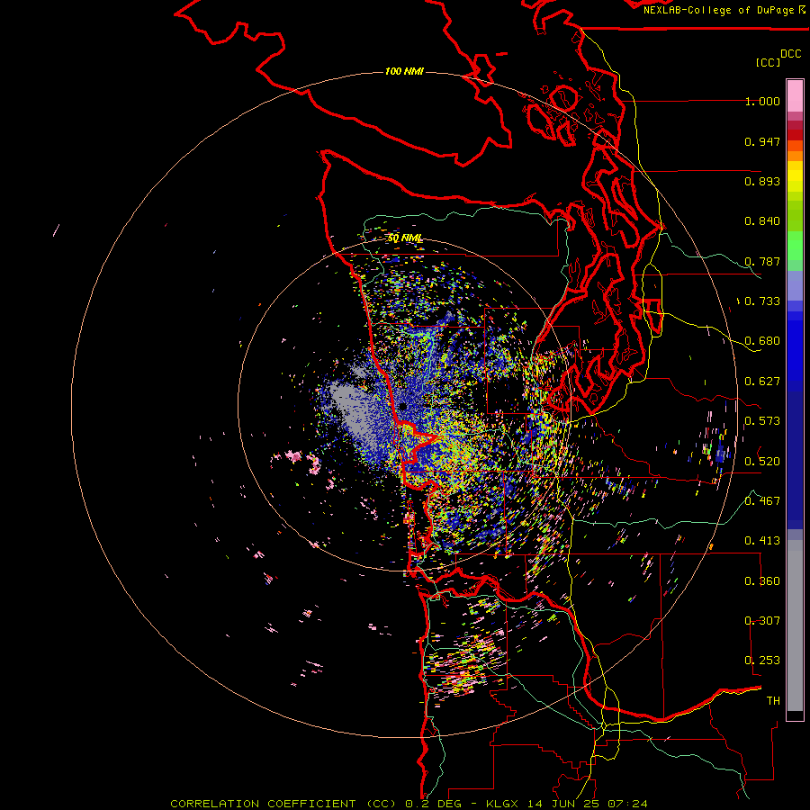Select the 0.680 scale value
810x810 pixels.
click(762, 341)
